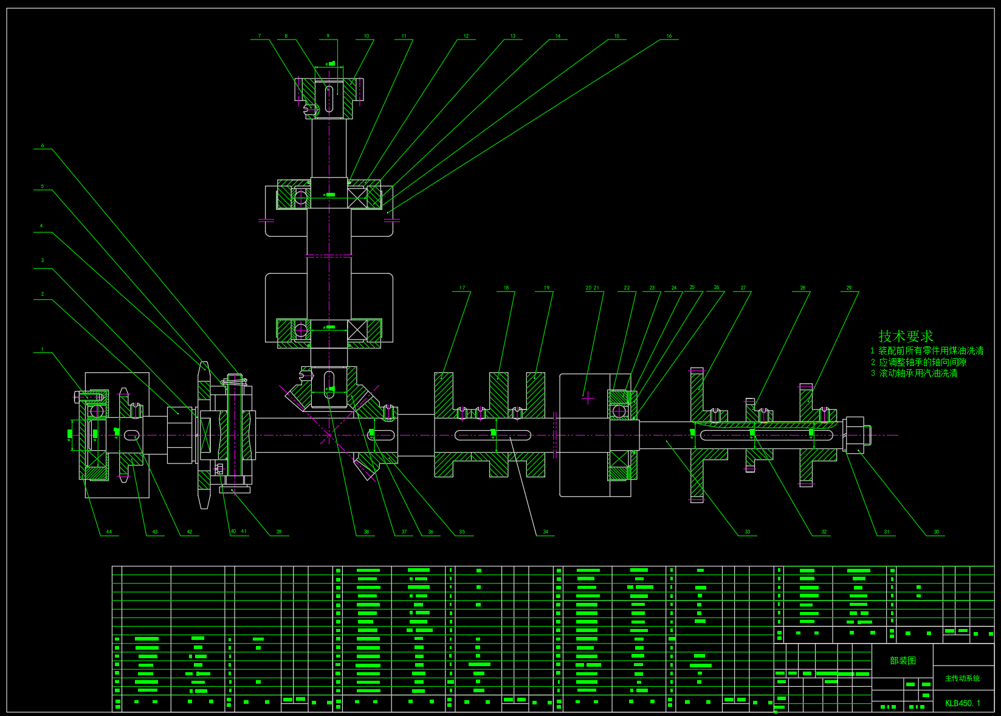This screenshot has height=716, width=1001.
Task: Select technical requirement line 3 about gasoline cleaning
Action: point(913,373)
